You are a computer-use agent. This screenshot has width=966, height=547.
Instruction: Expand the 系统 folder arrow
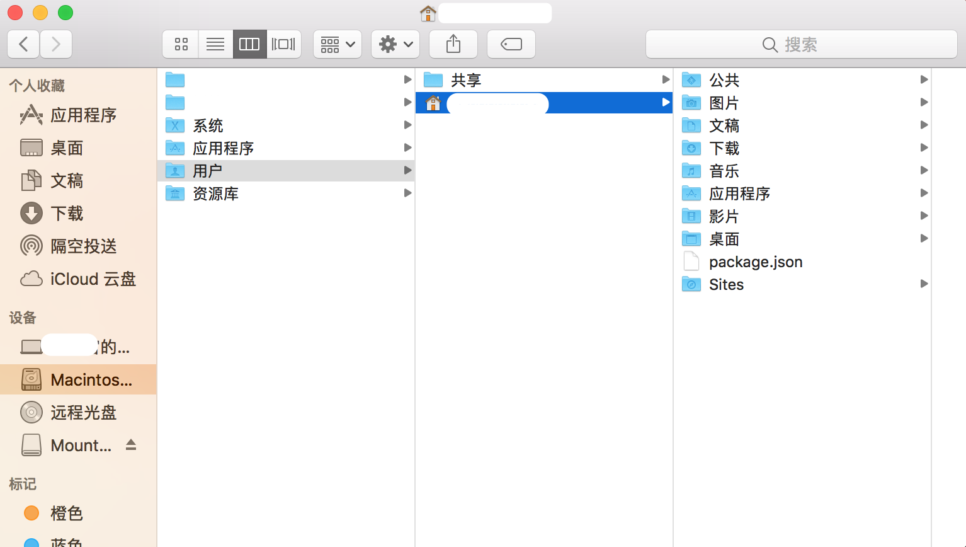(407, 125)
